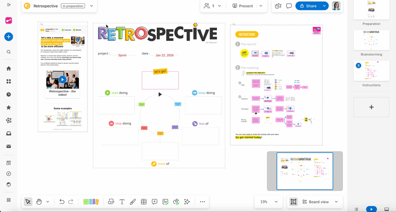
Task: Play the Retrospective video
Action: tap(62, 80)
